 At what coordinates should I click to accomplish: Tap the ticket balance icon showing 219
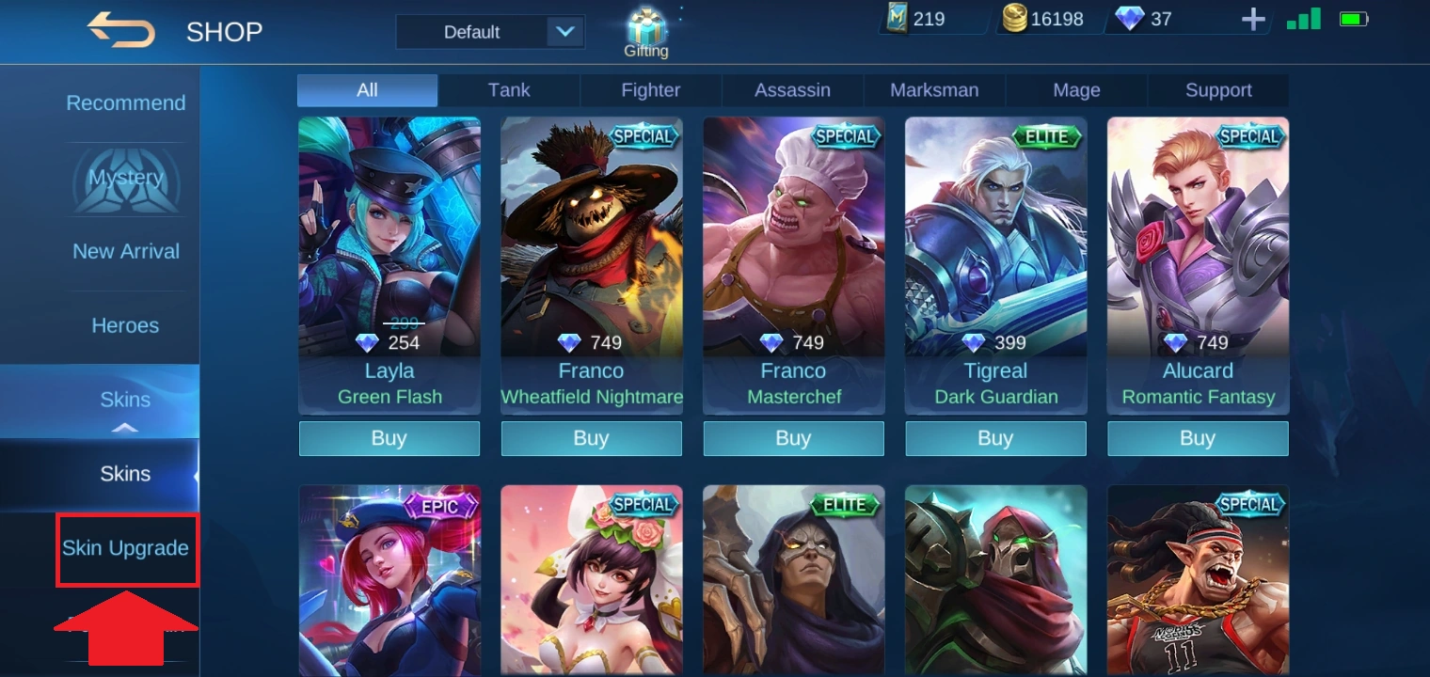[x=897, y=18]
